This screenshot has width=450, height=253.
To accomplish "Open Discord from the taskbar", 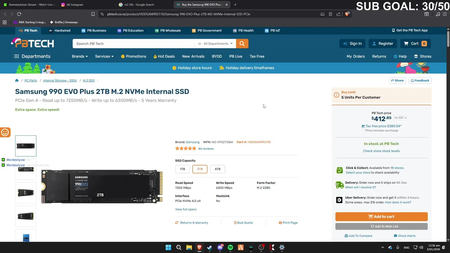I will click(x=220, y=247).
